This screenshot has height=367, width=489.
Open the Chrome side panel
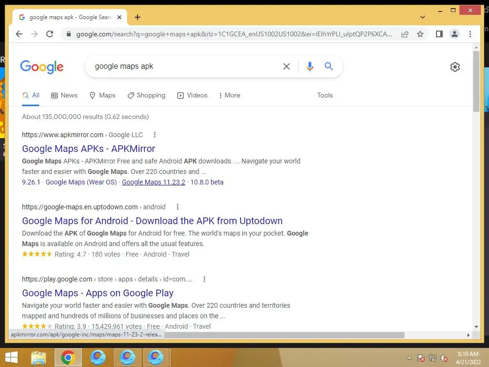[439, 34]
